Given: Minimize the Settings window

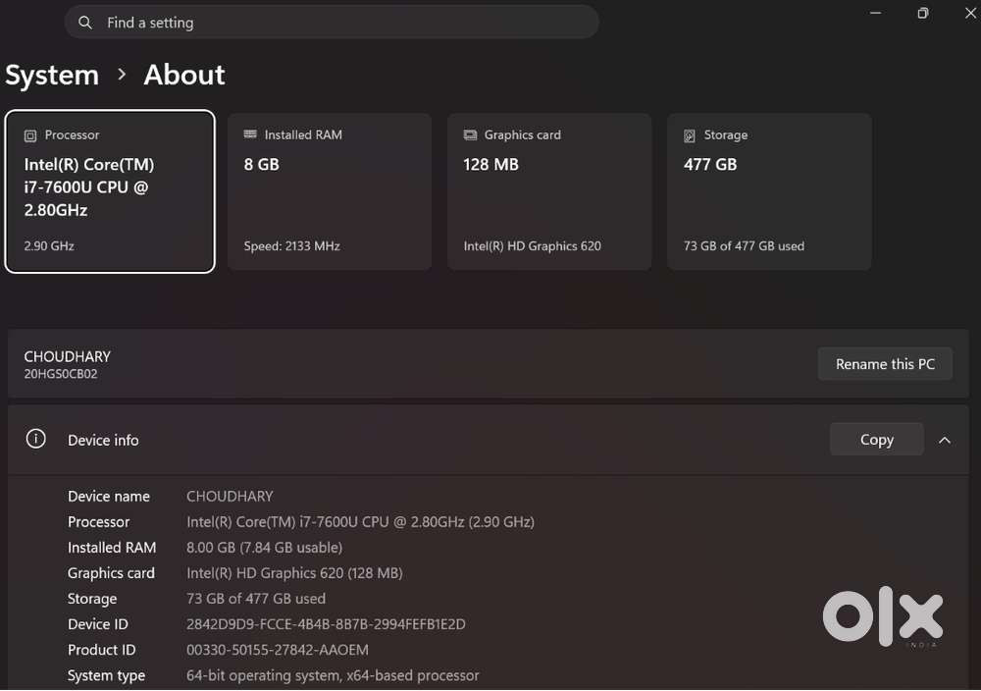Looking at the screenshot, I should [875, 13].
